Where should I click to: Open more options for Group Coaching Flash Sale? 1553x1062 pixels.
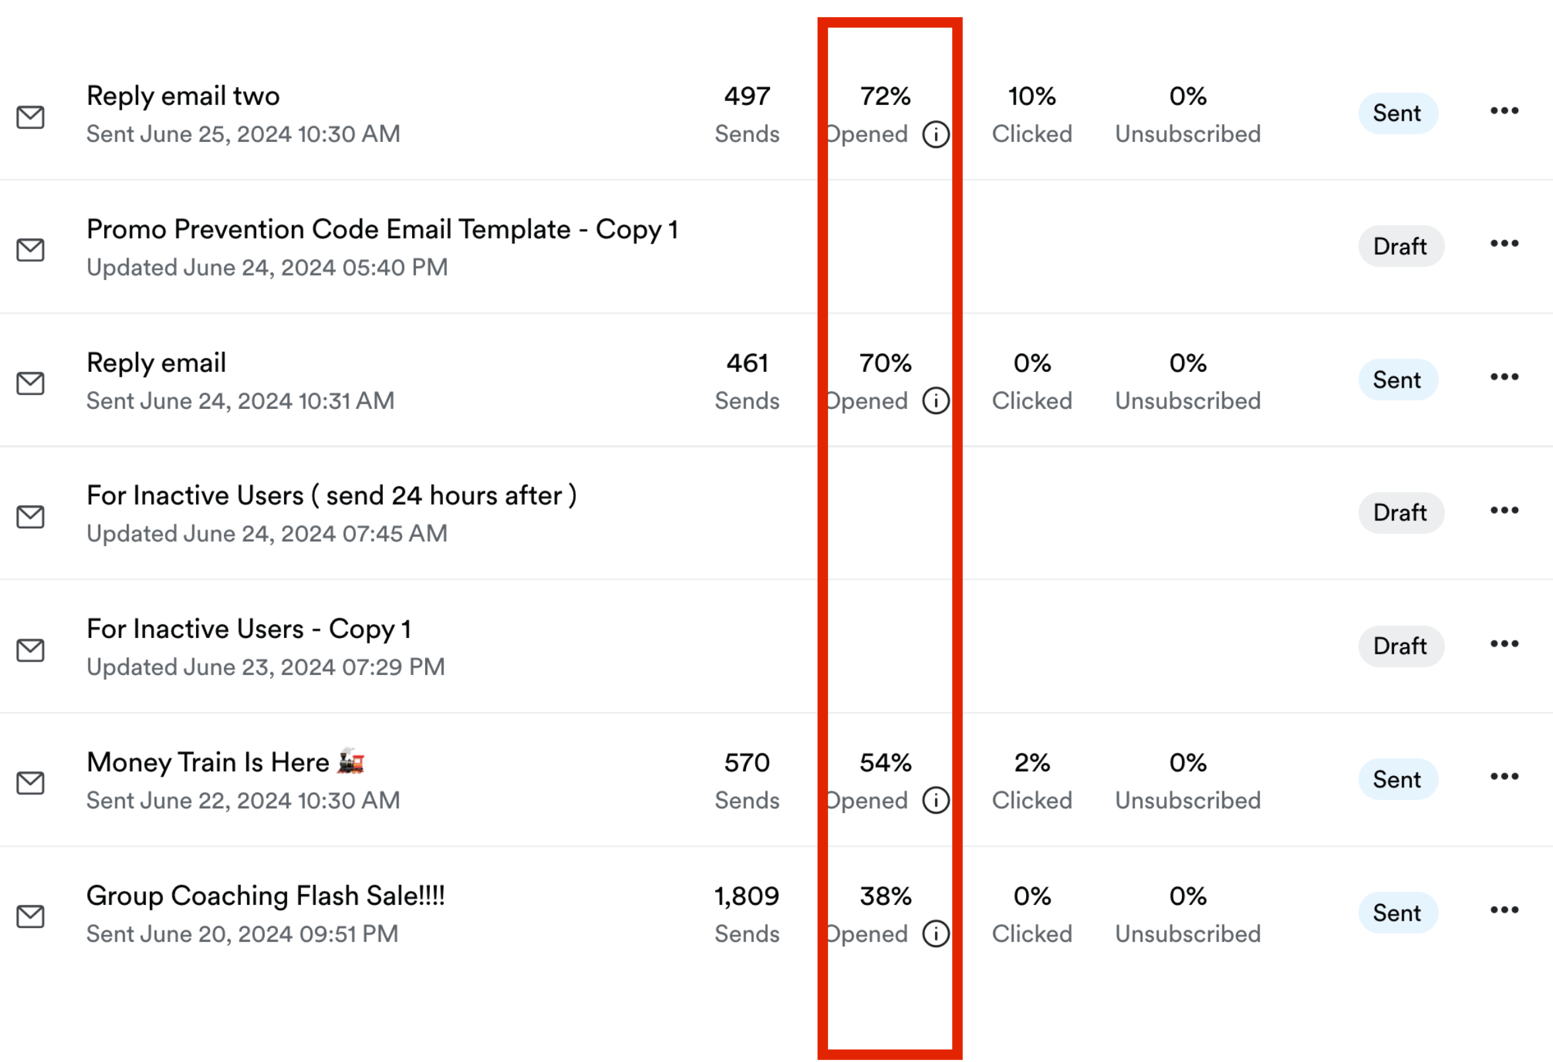point(1504,910)
